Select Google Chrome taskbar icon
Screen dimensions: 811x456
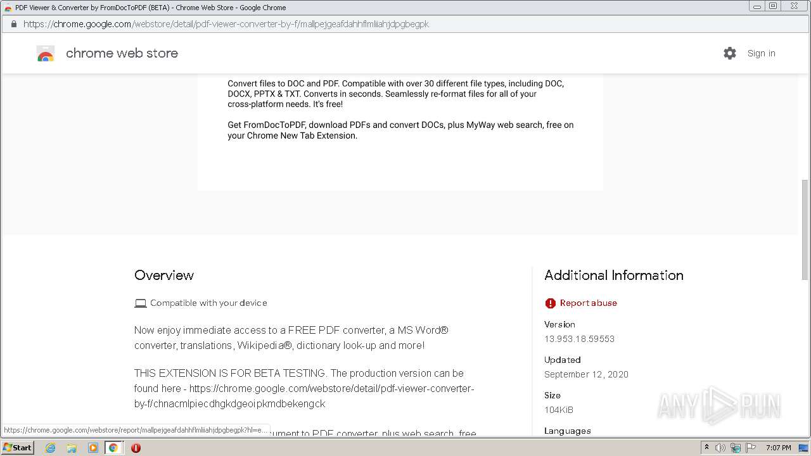(x=113, y=448)
